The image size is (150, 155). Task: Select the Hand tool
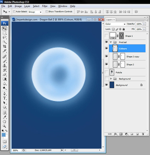click(4, 122)
